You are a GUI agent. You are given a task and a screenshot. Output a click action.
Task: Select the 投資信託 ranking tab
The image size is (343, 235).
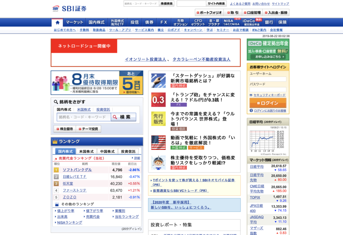128,151
